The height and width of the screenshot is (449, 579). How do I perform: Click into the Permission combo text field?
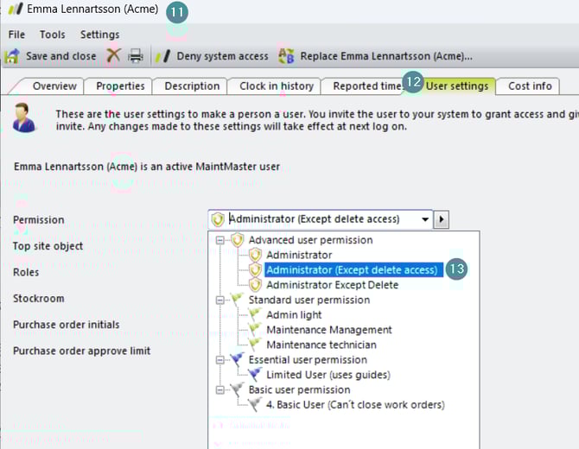(x=321, y=219)
